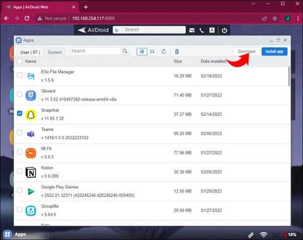Open a new browser tab
Viewport: 303px width, 240px height.
pos(86,7)
